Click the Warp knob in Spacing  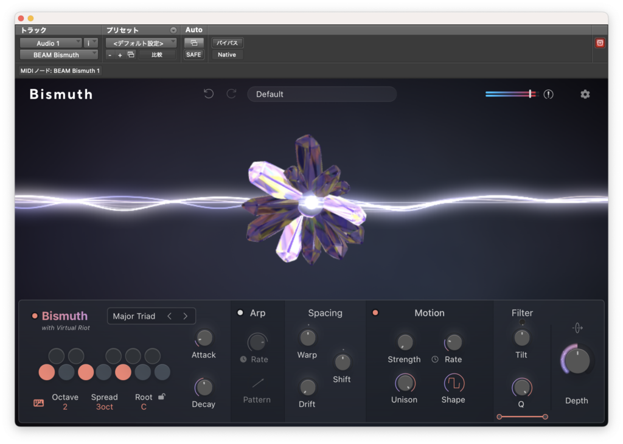307,338
